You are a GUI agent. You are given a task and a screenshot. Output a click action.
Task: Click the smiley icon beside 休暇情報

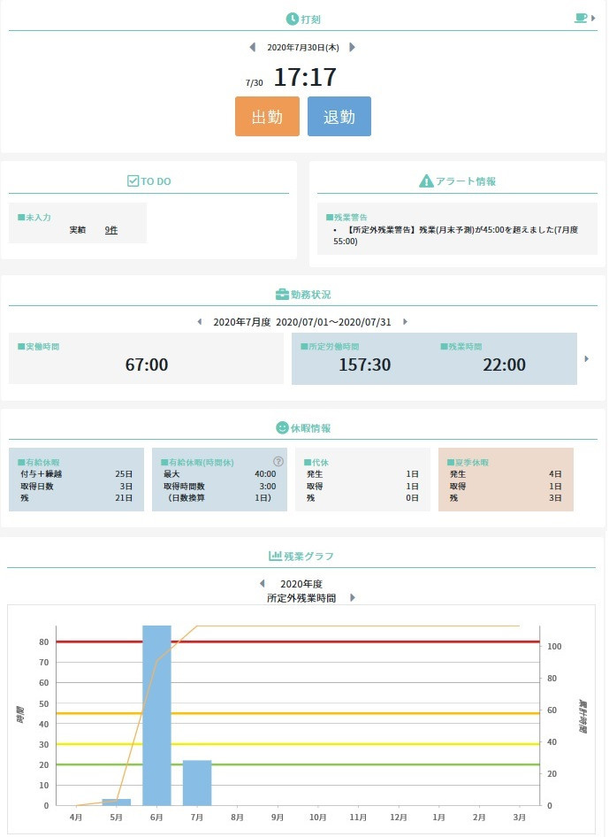[283, 427]
